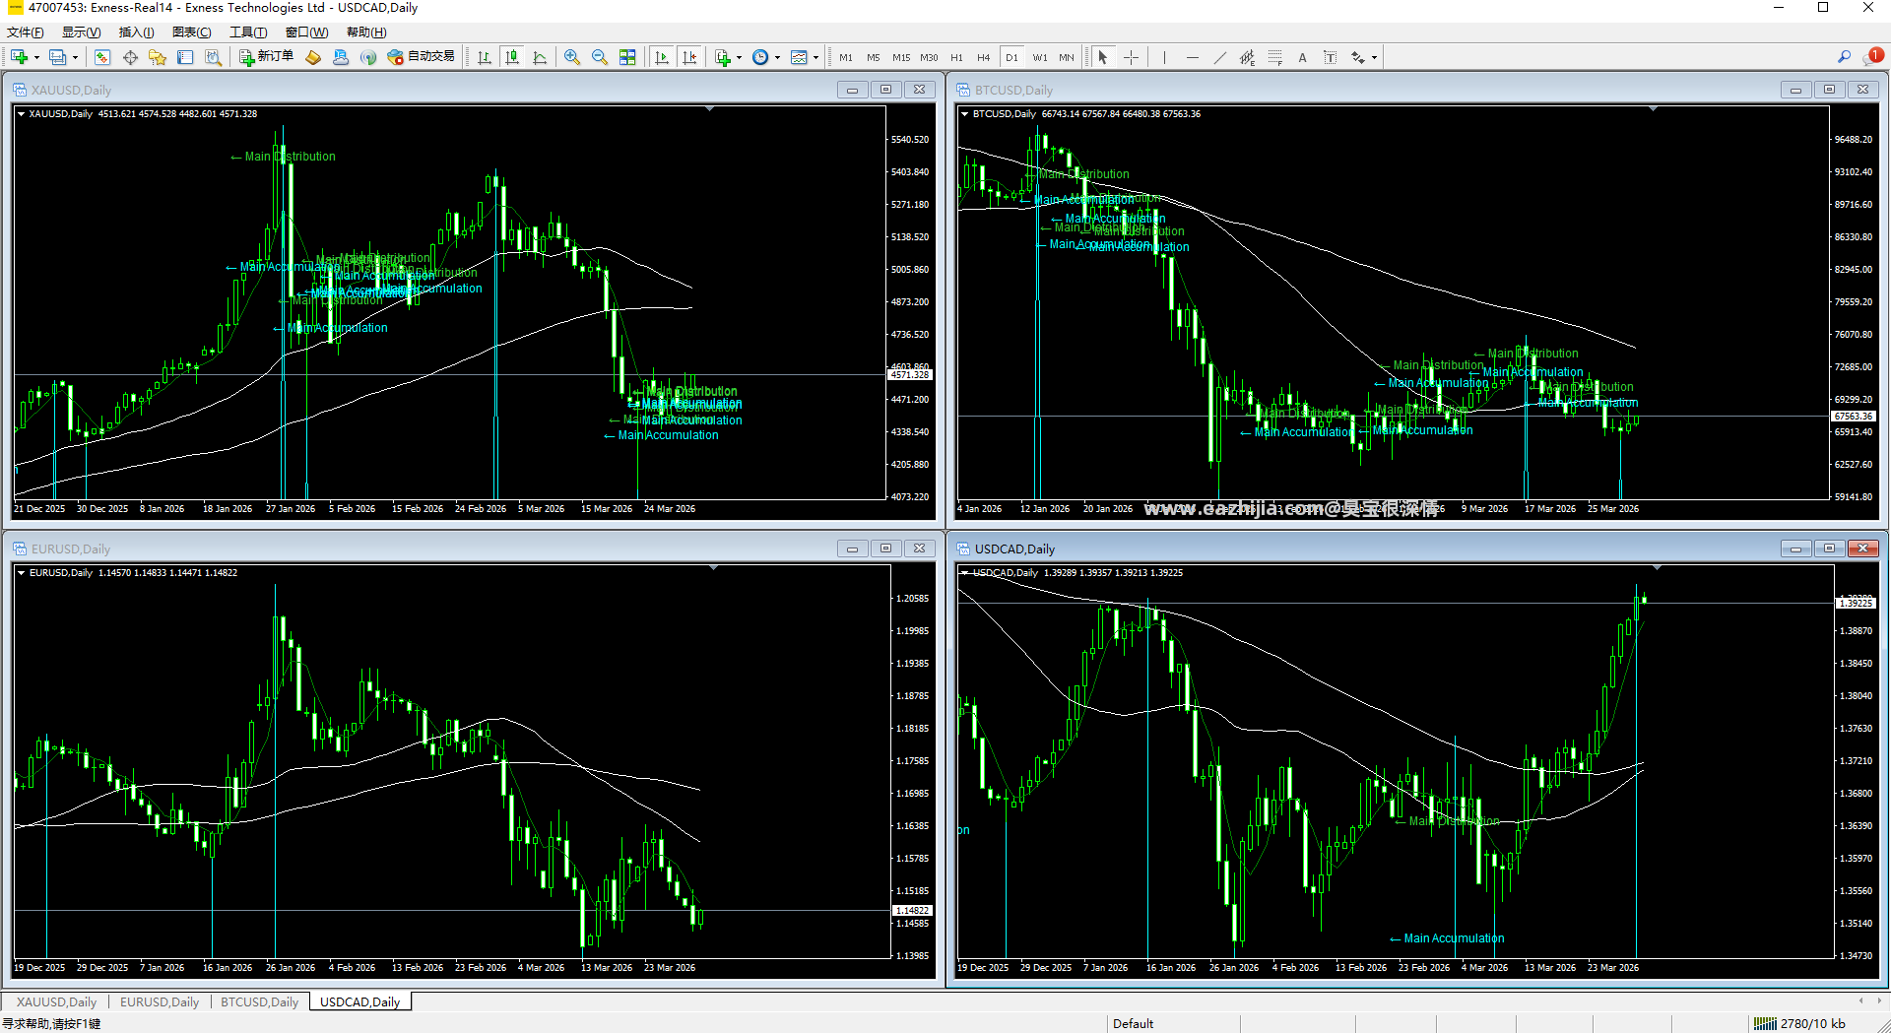Open the 帮助(H) Help menu

(x=365, y=32)
